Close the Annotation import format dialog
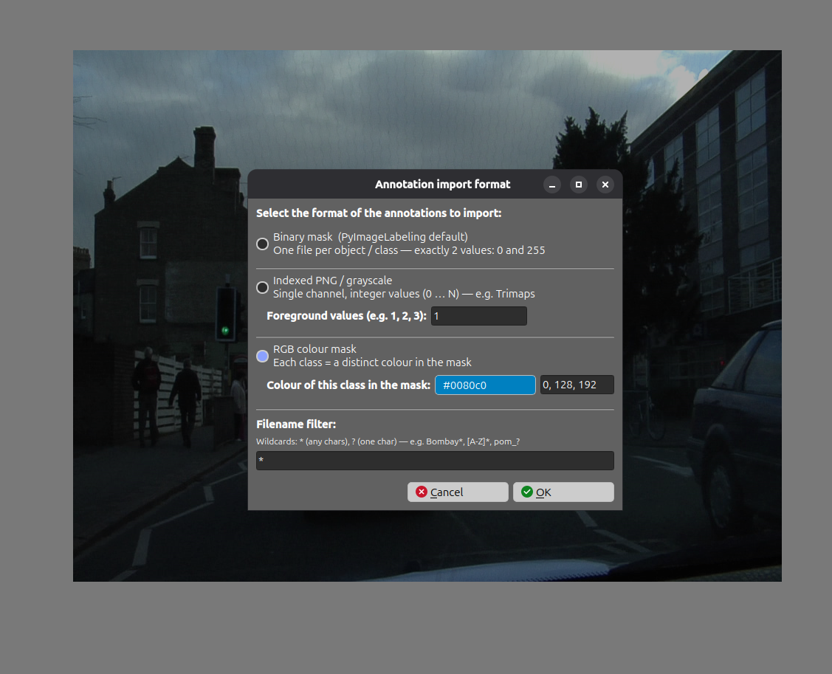 point(605,185)
